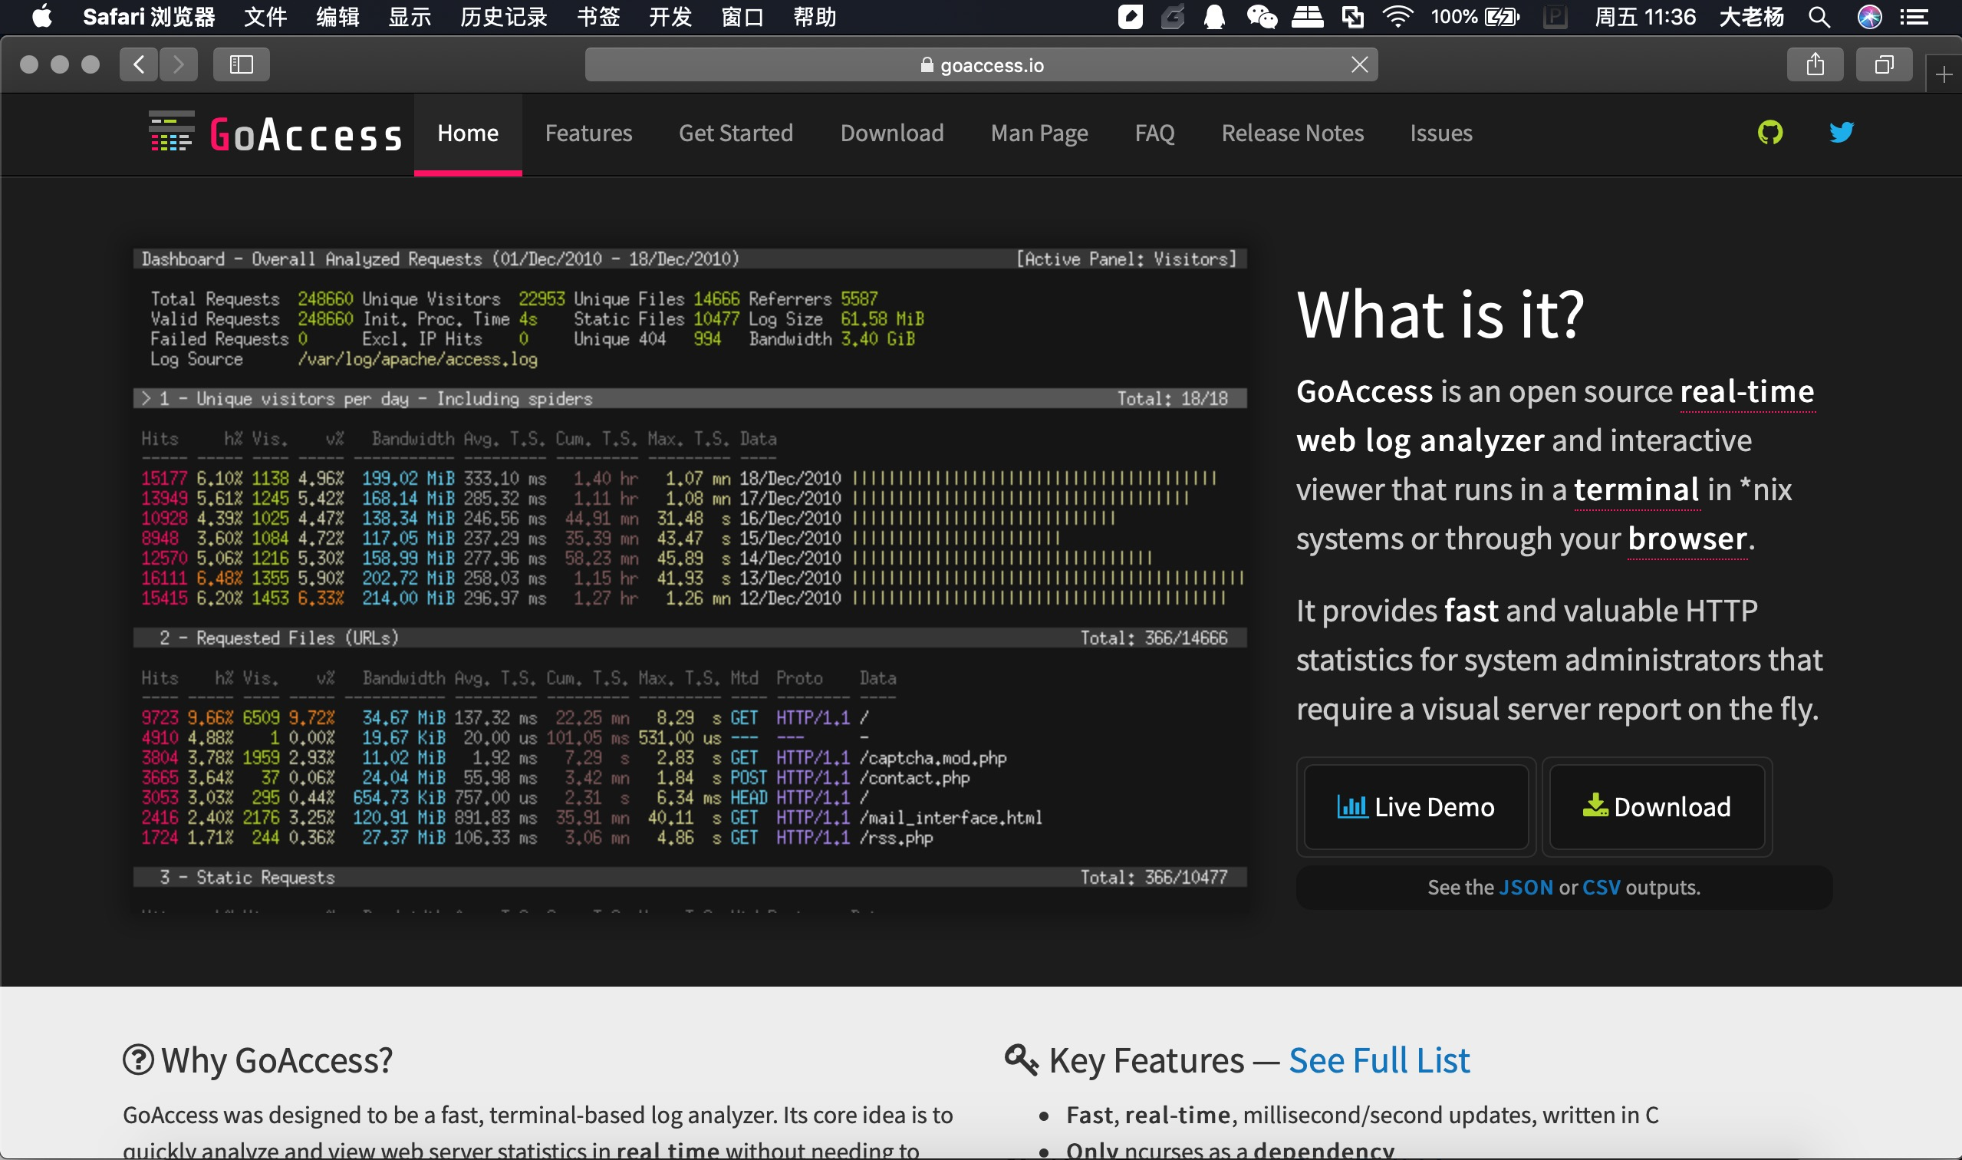Open the Twitter bird icon link
This screenshot has height=1160, width=1962.
(x=1841, y=133)
